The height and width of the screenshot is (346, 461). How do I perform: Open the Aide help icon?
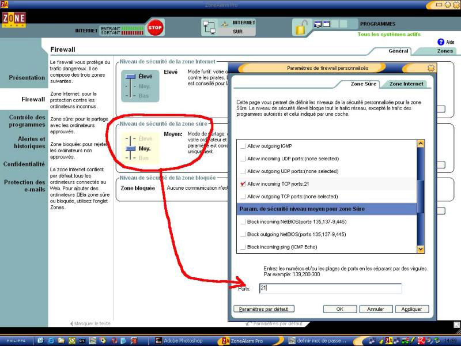tap(441, 42)
